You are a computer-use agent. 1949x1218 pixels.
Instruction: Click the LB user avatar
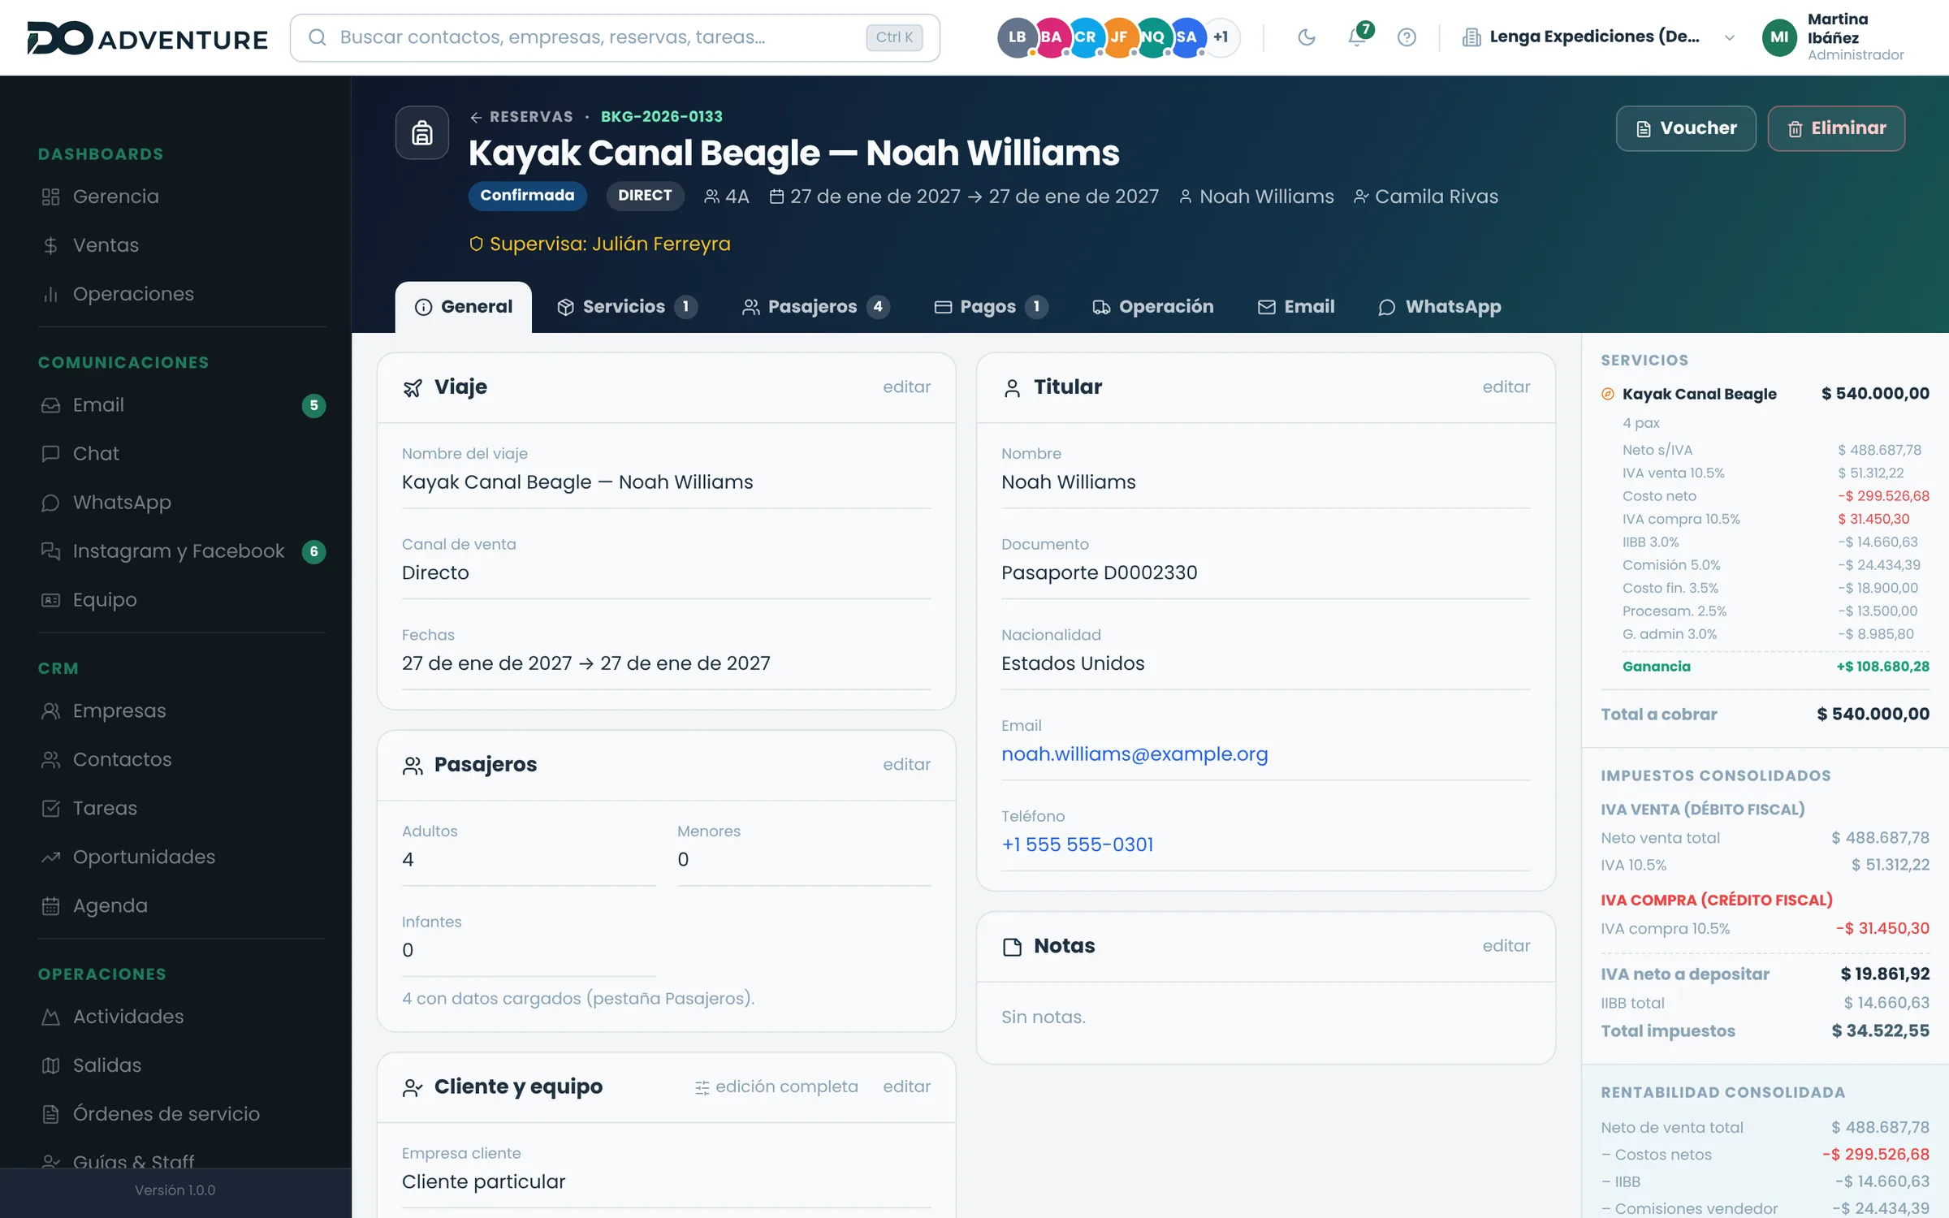[1016, 37]
